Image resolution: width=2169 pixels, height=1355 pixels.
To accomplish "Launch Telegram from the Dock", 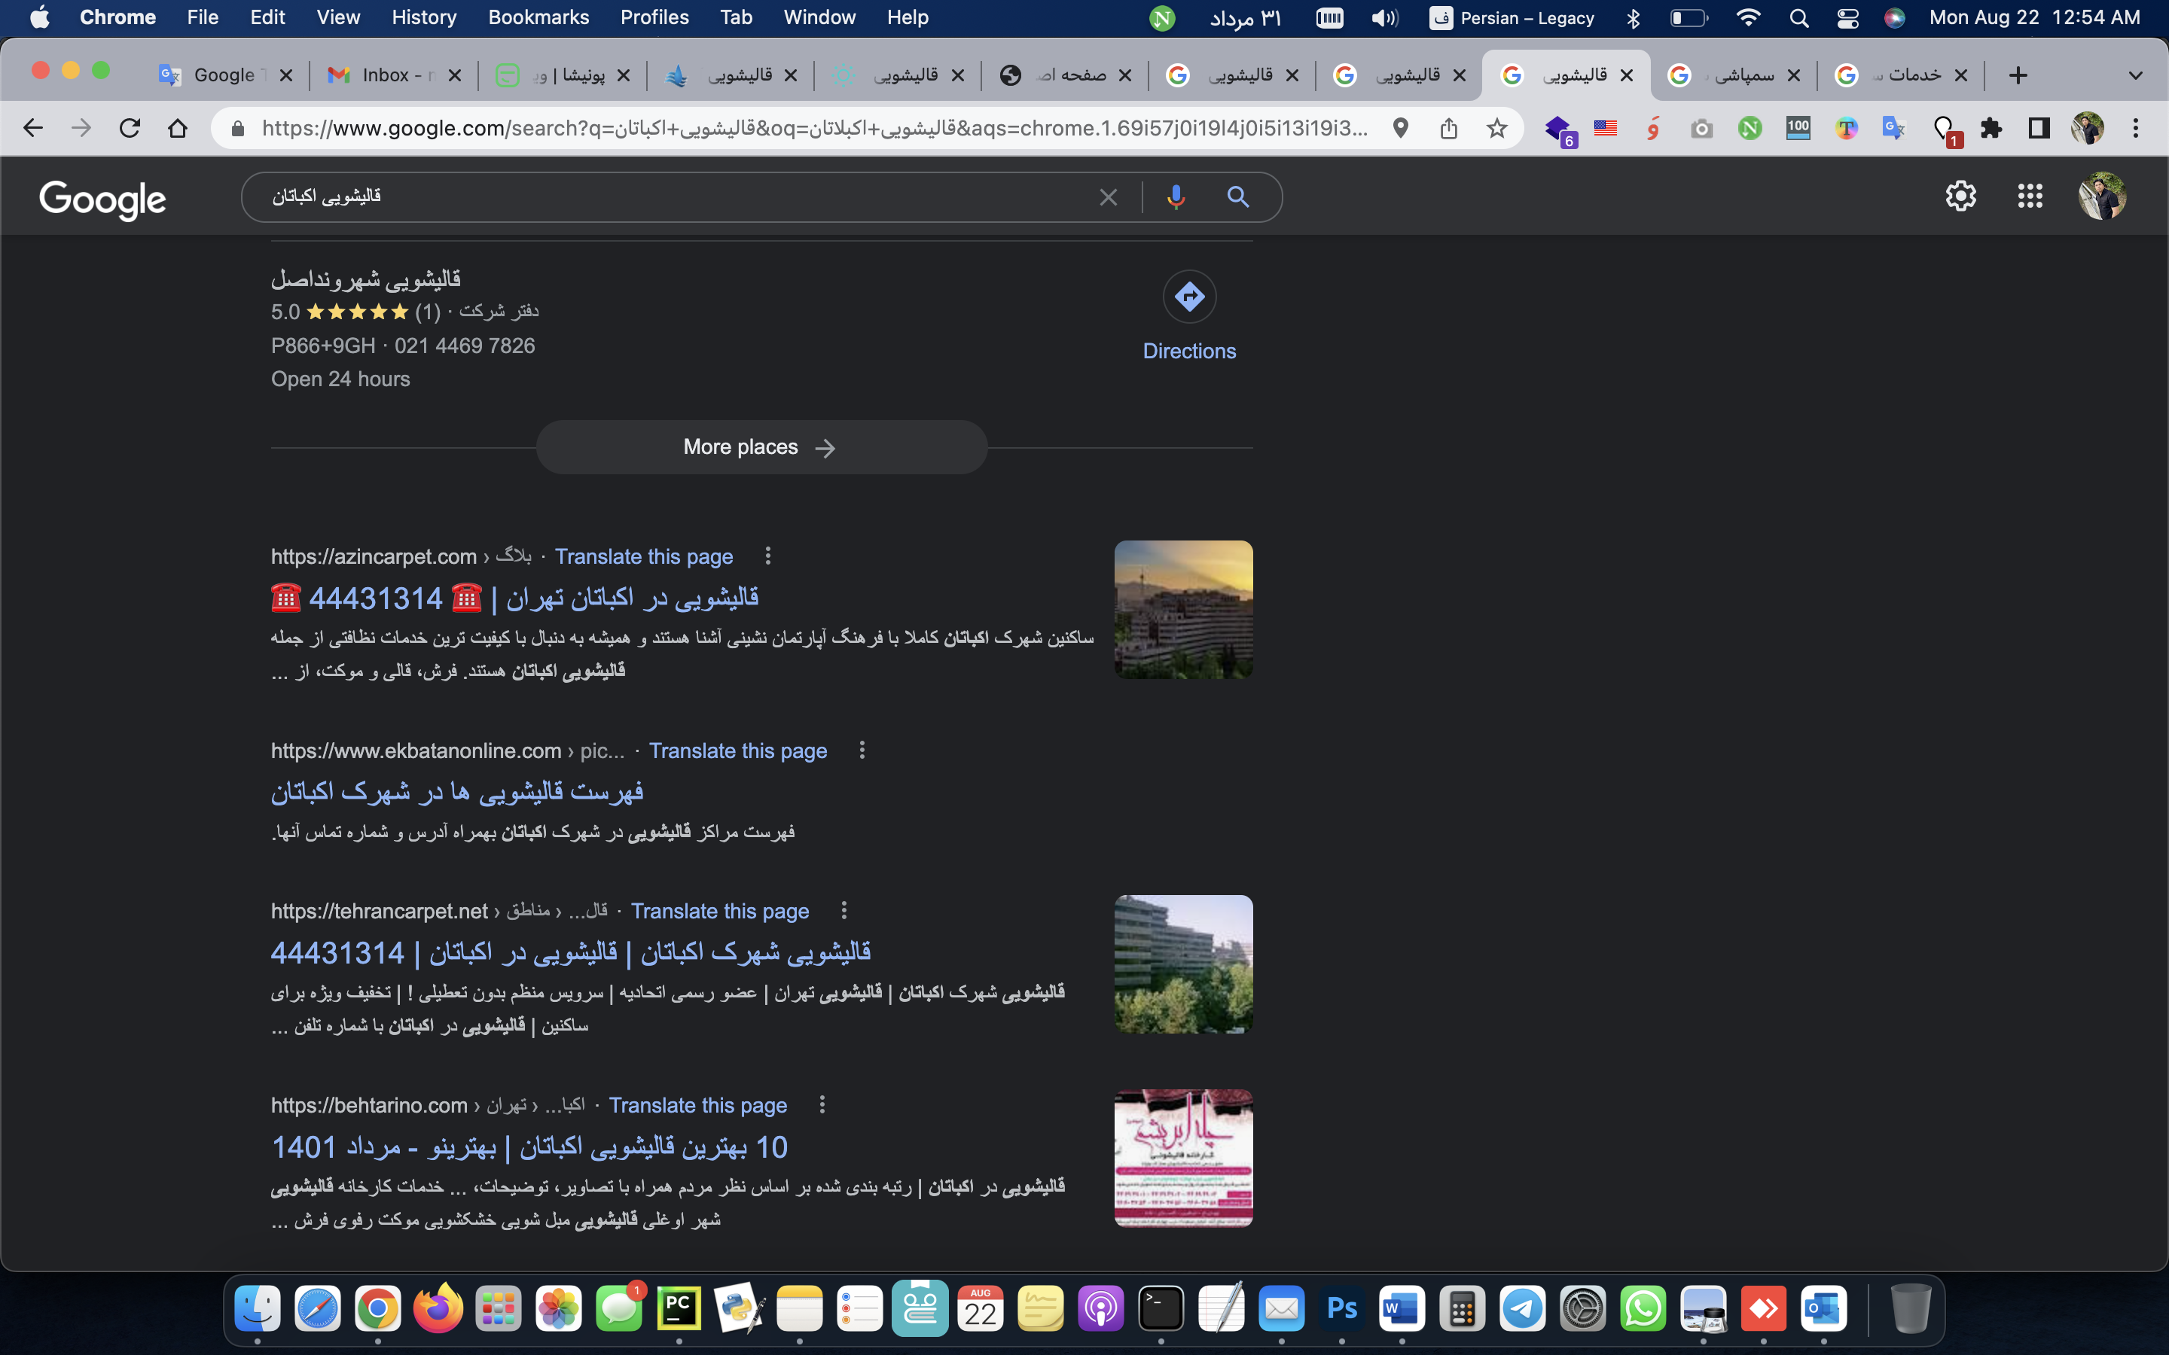I will pyautogui.click(x=1523, y=1308).
